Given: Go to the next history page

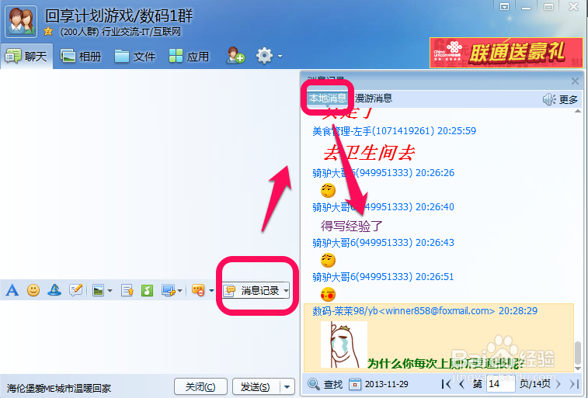Looking at the screenshot, I should pos(558,384).
